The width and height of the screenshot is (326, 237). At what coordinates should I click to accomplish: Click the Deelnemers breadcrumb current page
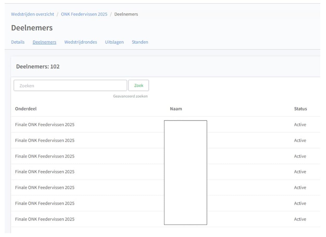126,14
